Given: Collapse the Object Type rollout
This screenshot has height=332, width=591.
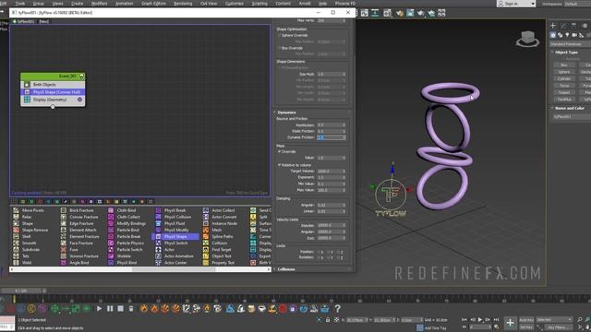Looking at the screenshot, I should point(566,53).
